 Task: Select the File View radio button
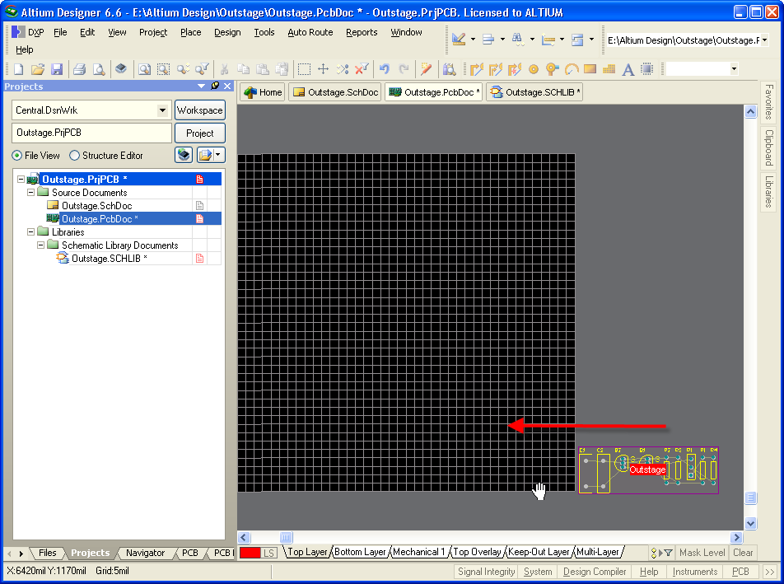[17, 156]
